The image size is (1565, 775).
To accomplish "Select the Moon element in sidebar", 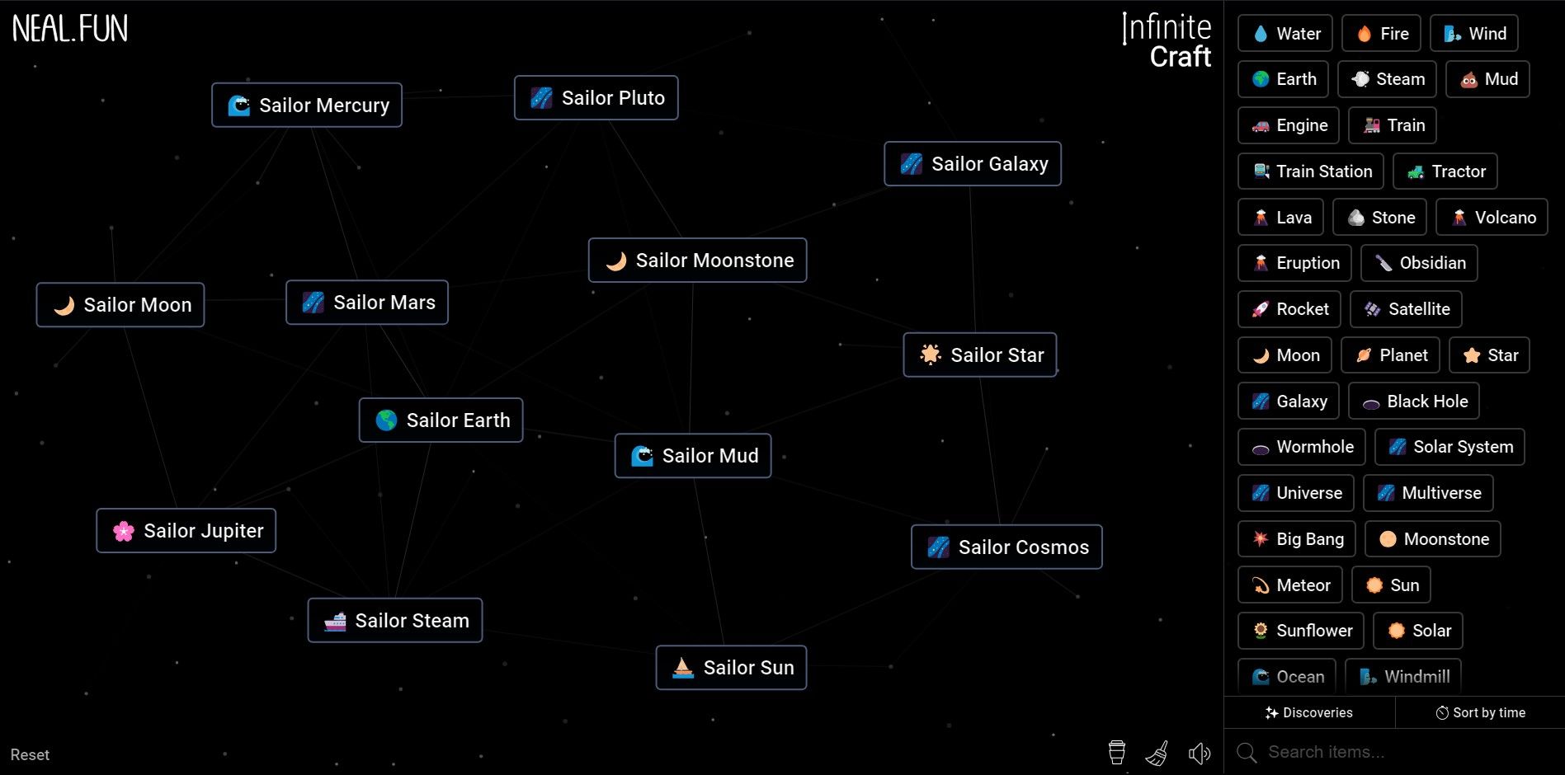I will [x=1285, y=355].
